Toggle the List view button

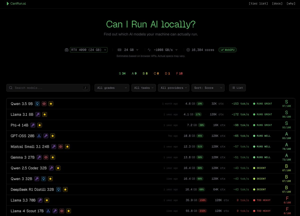pos(237,88)
